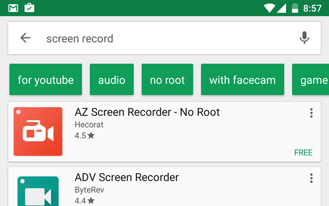
Task: Tap the ADV Screen Recorder app icon
Action: [38, 191]
